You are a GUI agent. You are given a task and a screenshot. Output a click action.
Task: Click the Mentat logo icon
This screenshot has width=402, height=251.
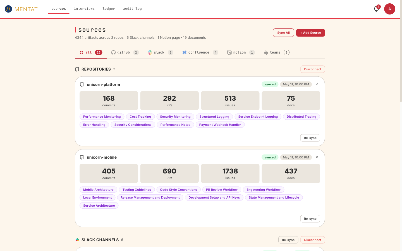click(8, 9)
